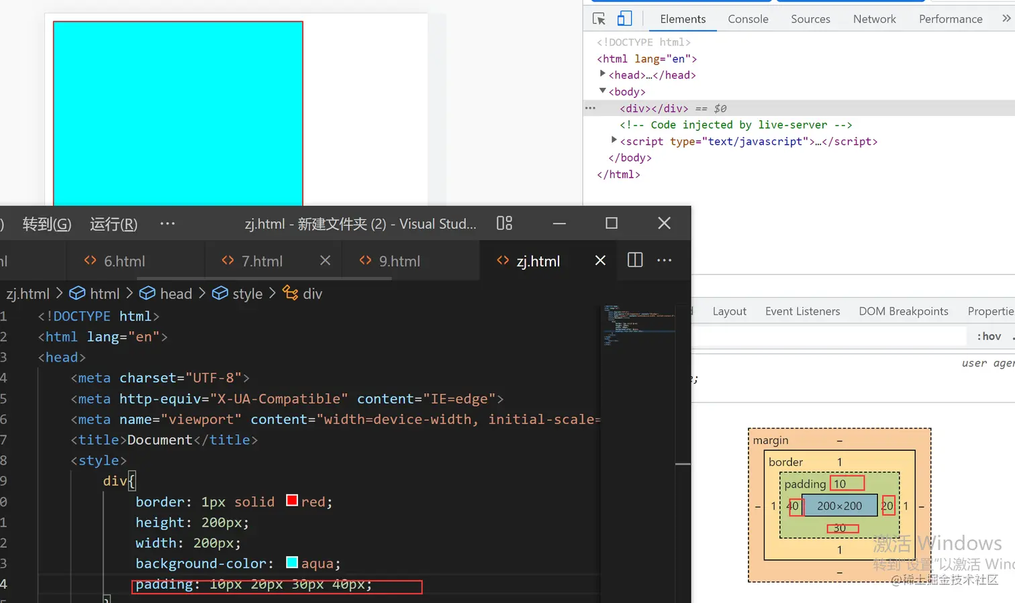This screenshot has width=1015, height=603.
Task: Open the Sources tab
Action: (x=810, y=19)
